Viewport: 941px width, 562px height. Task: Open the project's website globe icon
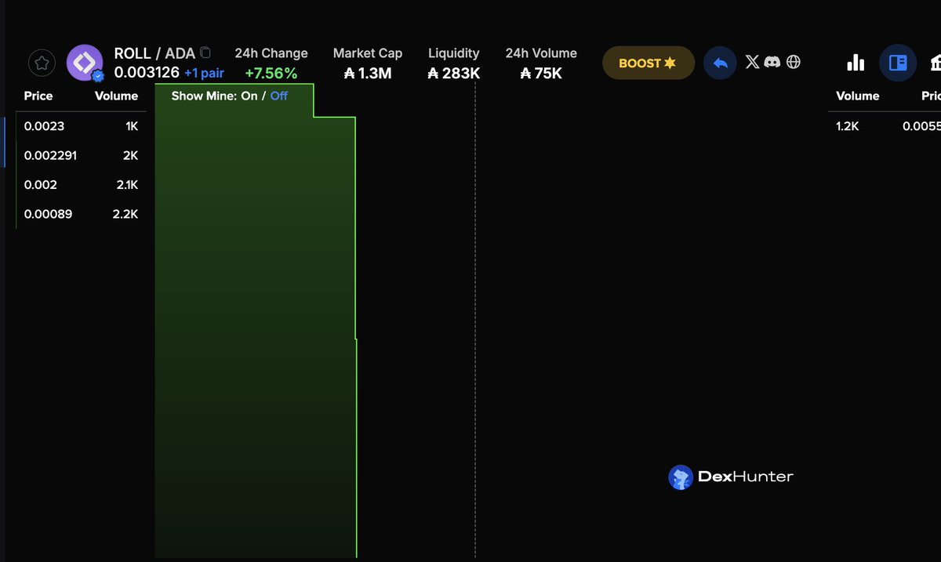point(793,62)
